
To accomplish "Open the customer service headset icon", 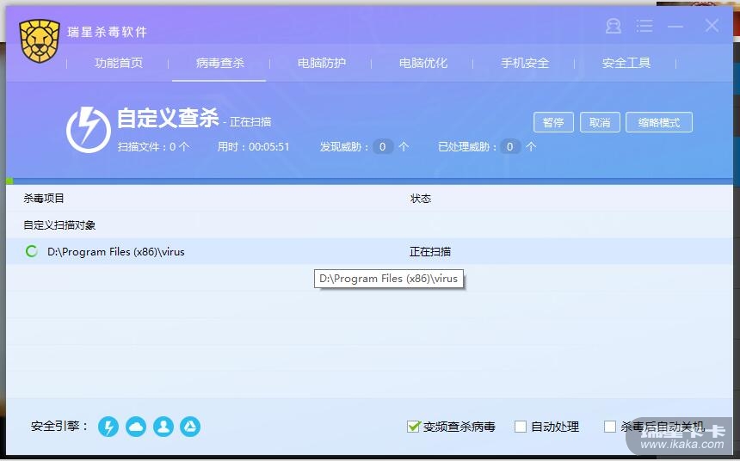I will 613,26.
